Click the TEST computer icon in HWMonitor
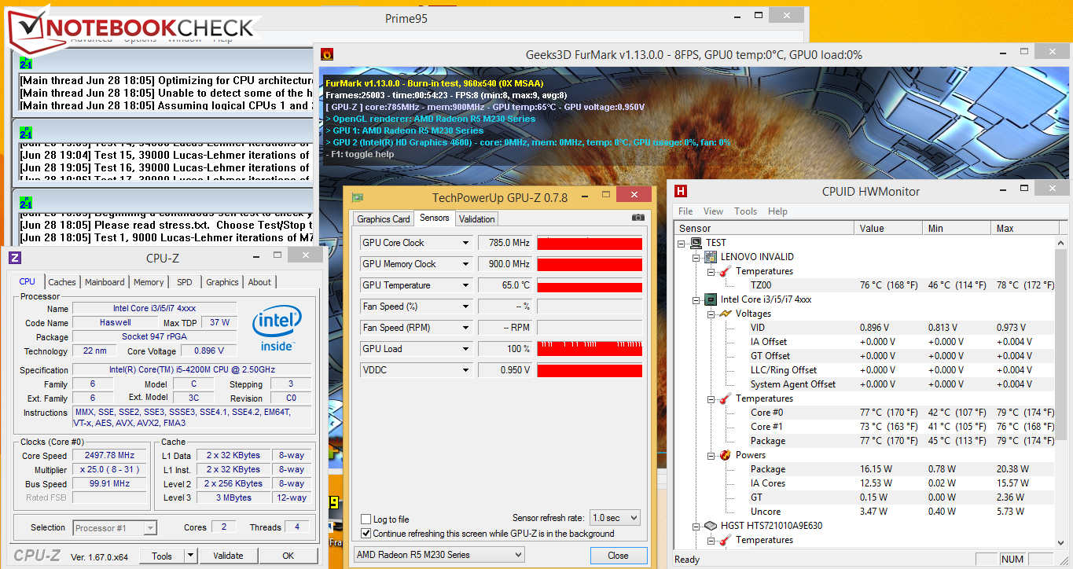 click(x=696, y=243)
